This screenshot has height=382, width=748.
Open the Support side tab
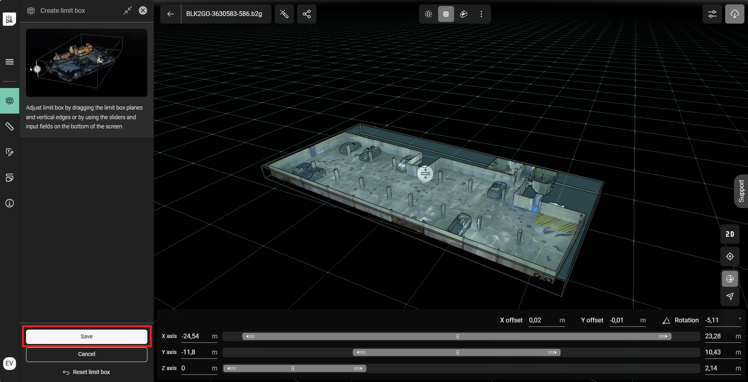tap(741, 191)
